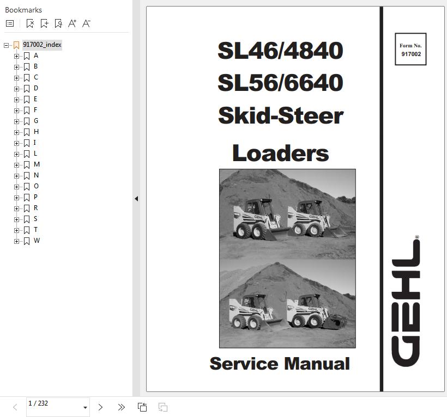Select bookmark label D

pos(35,88)
